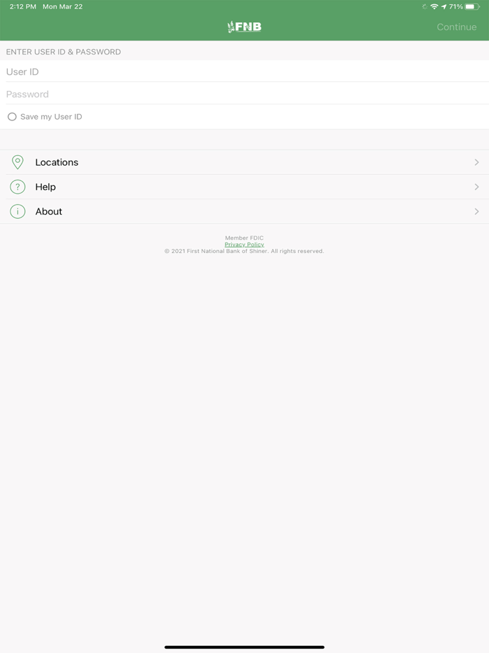Focus the User ID field
The width and height of the screenshot is (489, 653).
(x=245, y=71)
